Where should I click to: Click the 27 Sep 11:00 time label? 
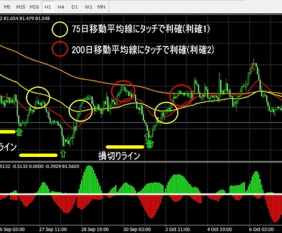coord(53,229)
